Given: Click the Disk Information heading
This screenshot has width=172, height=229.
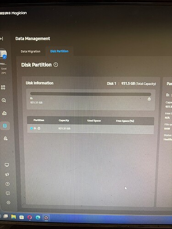Looking at the screenshot, I should click(x=39, y=83).
